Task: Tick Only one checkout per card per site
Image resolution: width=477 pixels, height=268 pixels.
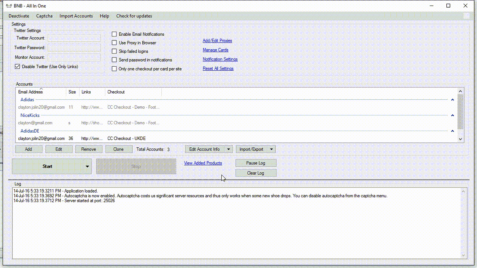Action: click(x=114, y=69)
